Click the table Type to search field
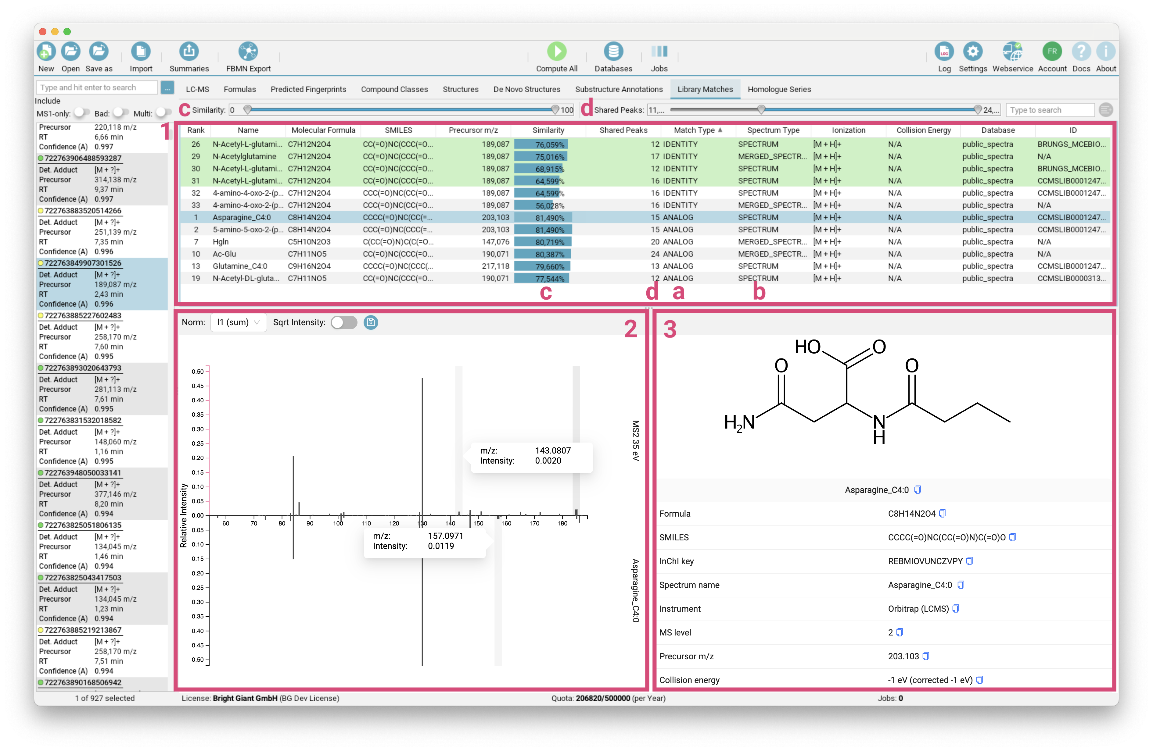 pos(1050,110)
